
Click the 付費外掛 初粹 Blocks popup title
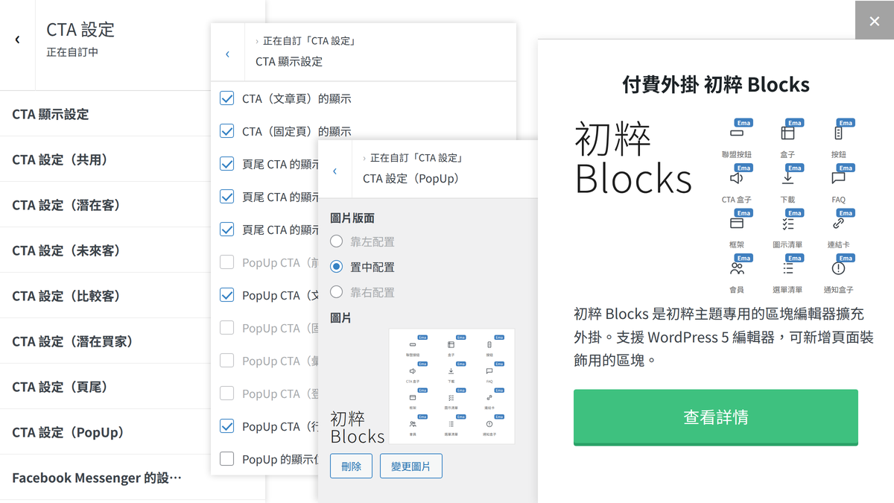click(x=716, y=84)
